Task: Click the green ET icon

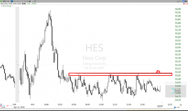Action: 181,1
